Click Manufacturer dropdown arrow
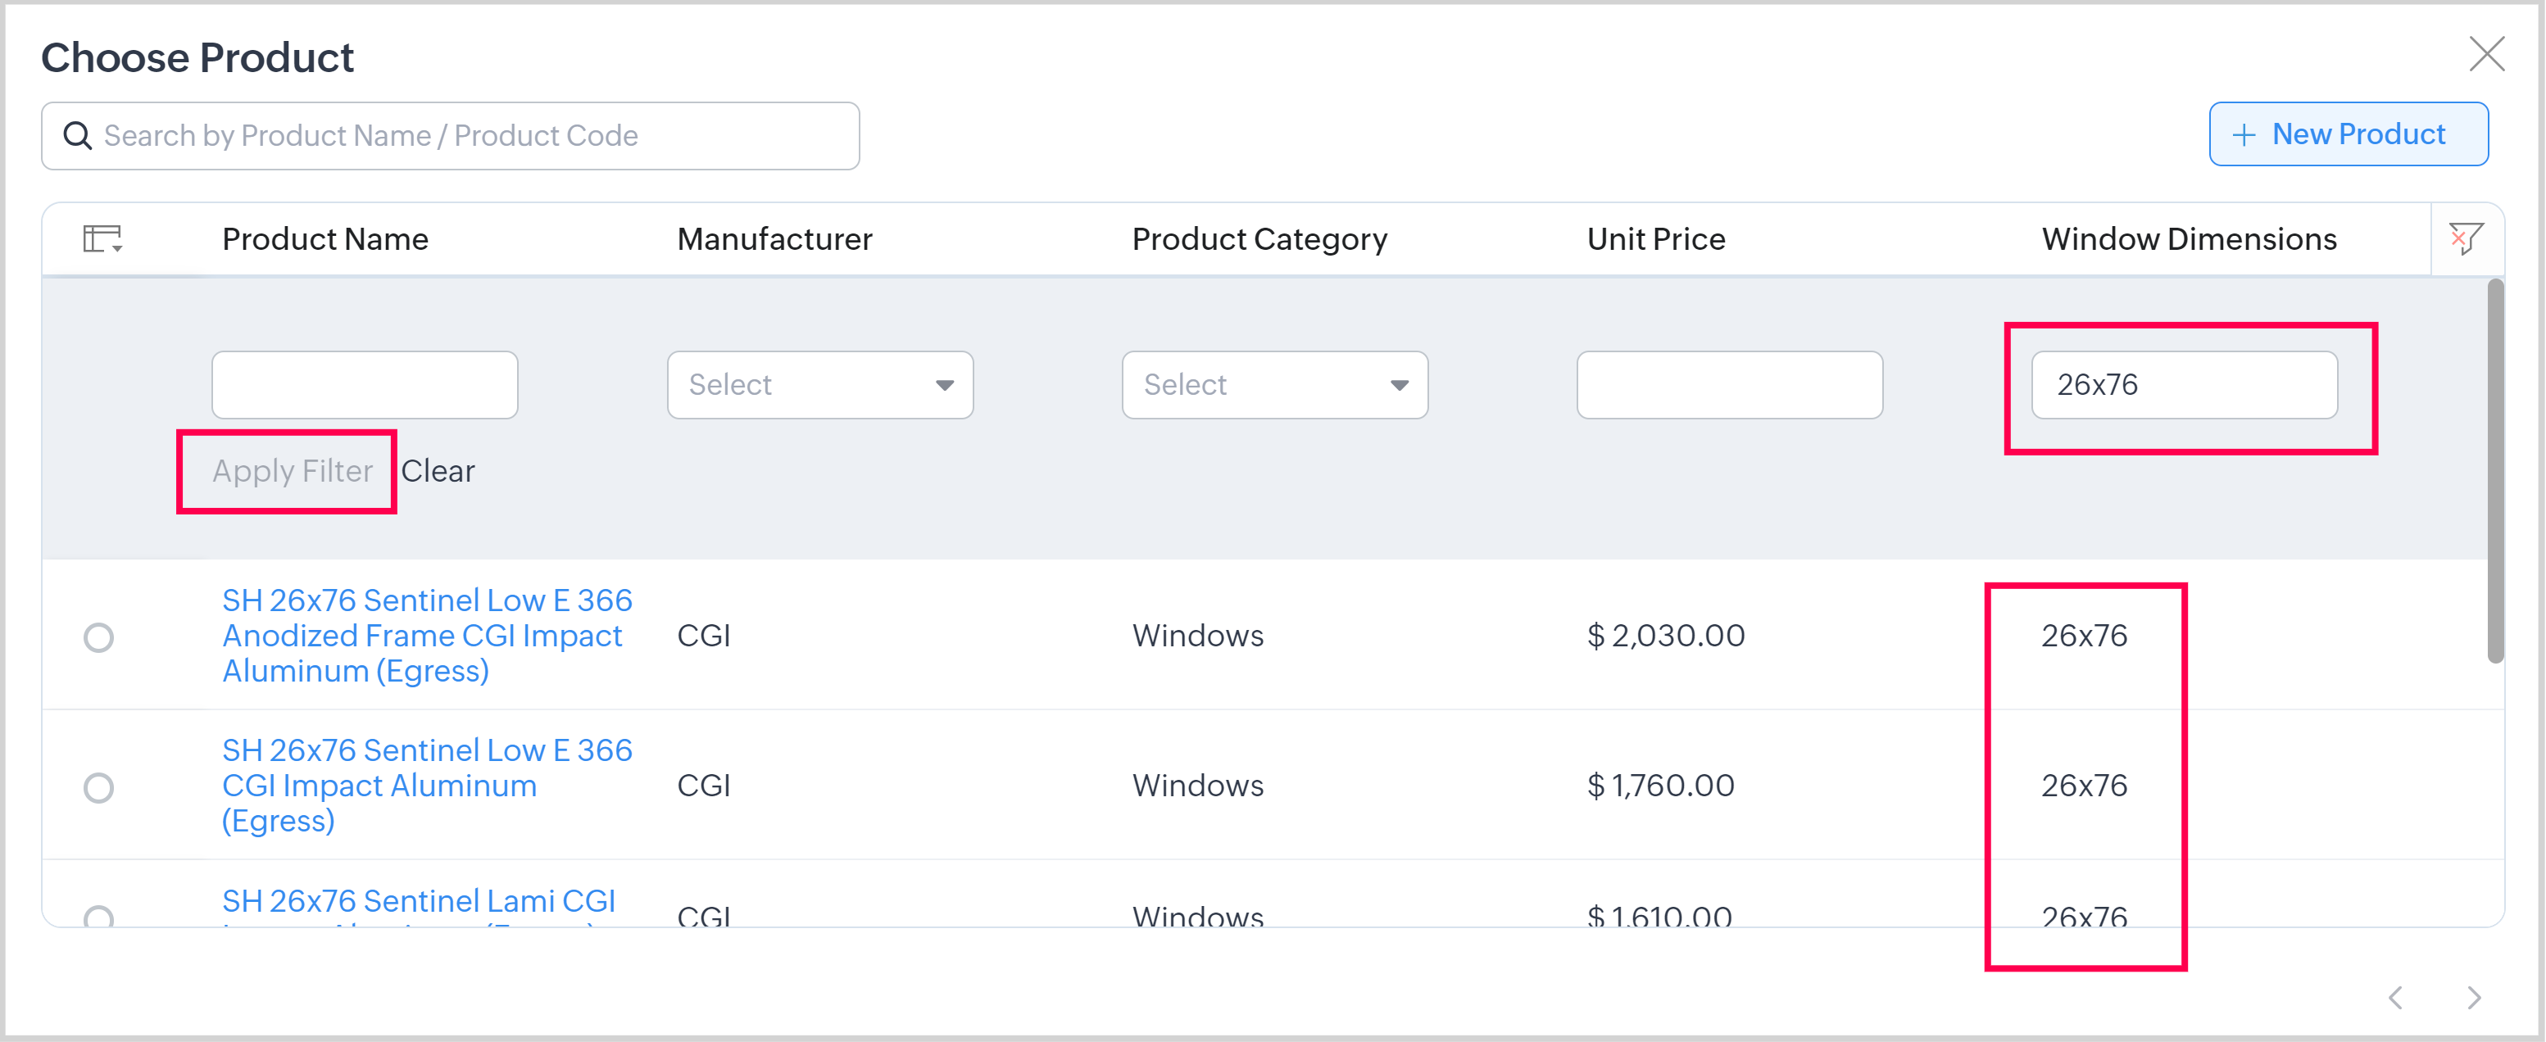The height and width of the screenshot is (1042, 2546). pyautogui.click(x=945, y=385)
